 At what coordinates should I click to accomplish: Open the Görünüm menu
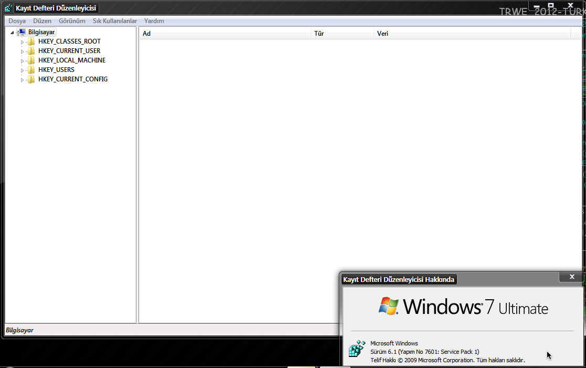(72, 21)
